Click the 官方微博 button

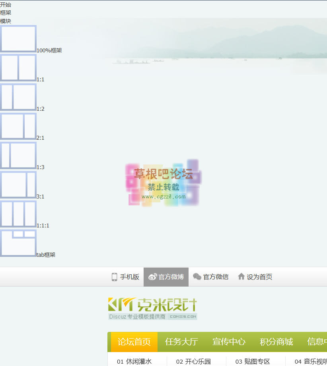pos(166,277)
